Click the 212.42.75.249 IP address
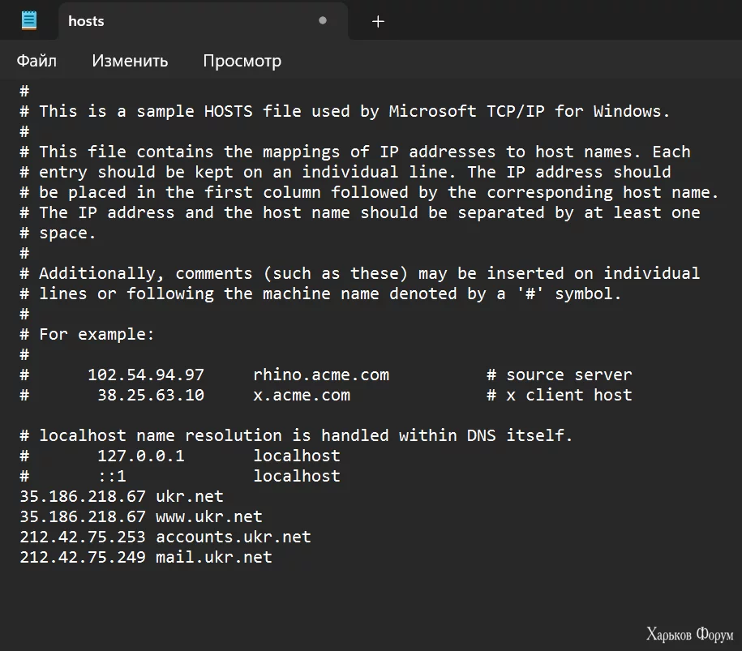 pyautogui.click(x=83, y=557)
